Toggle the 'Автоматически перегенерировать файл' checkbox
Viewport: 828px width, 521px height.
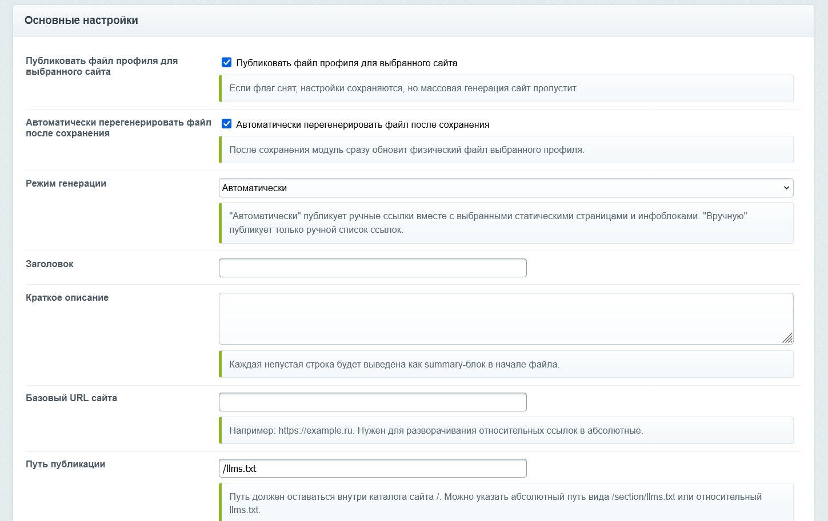pos(227,124)
